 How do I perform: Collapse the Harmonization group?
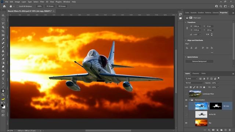(x=189, y=100)
